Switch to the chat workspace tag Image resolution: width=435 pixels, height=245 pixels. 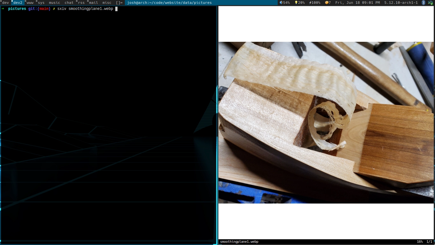click(69, 3)
